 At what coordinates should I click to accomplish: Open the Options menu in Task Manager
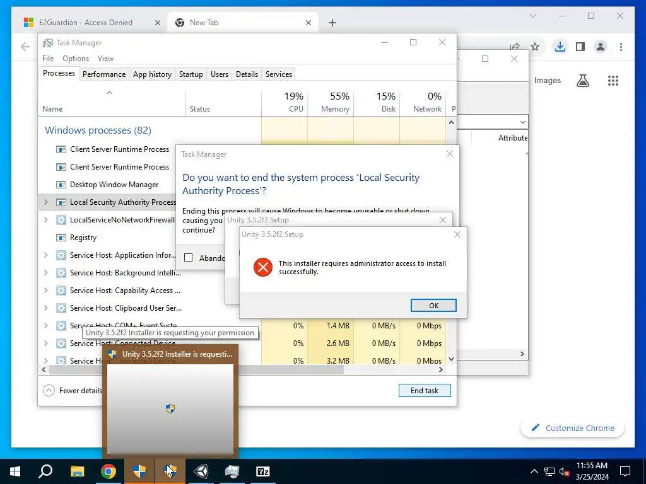click(76, 59)
